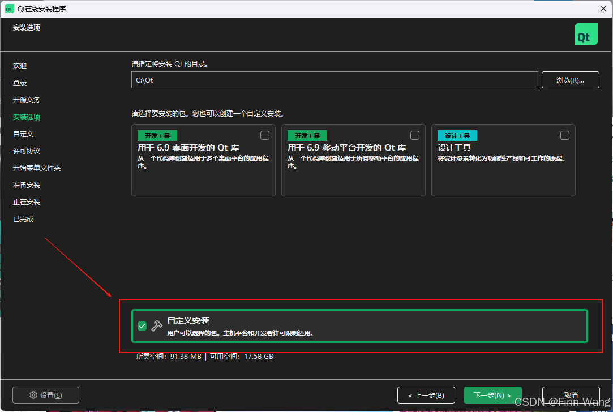The height and width of the screenshot is (412, 613).
Task: Click the 自定义安装 title text
Action: tap(188, 320)
